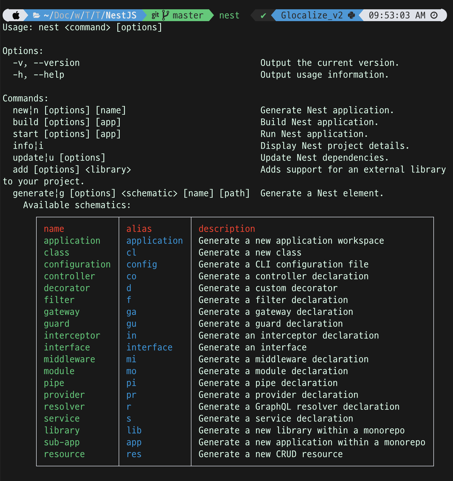Click the Python icon after Glocalize_v2
The image size is (453, 481).
[x=351, y=15]
